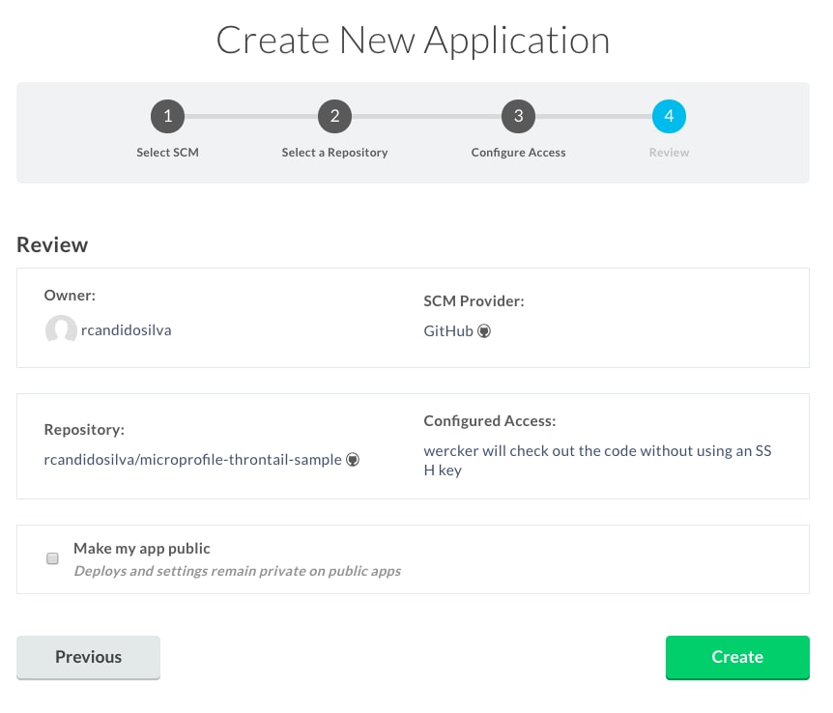The height and width of the screenshot is (713, 833).
Task: Click "Deploys and settings remain private" hint text
Action: pyautogui.click(x=237, y=571)
